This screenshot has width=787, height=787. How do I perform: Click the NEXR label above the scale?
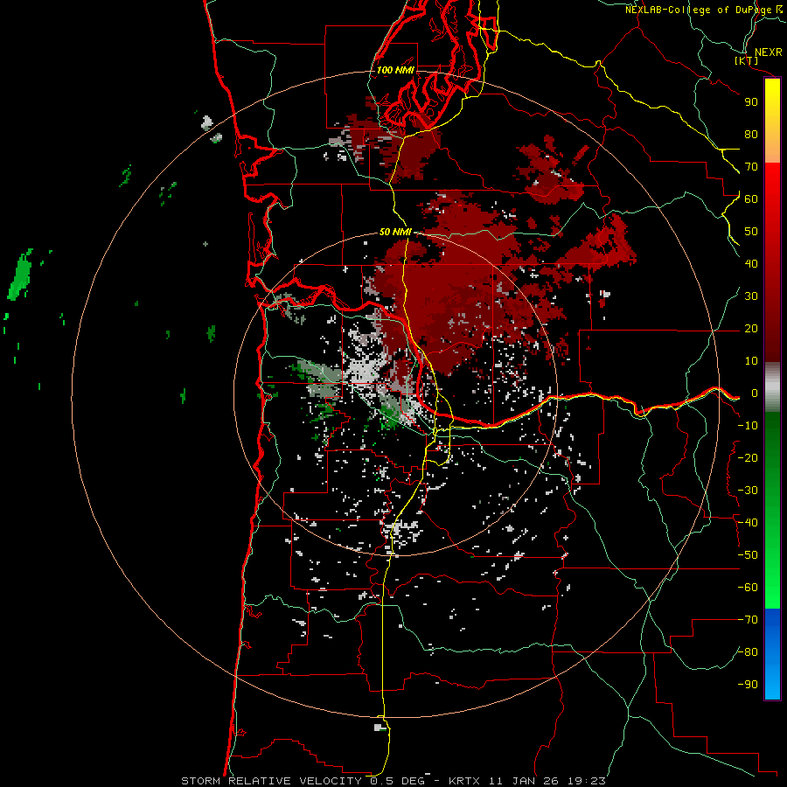point(768,52)
